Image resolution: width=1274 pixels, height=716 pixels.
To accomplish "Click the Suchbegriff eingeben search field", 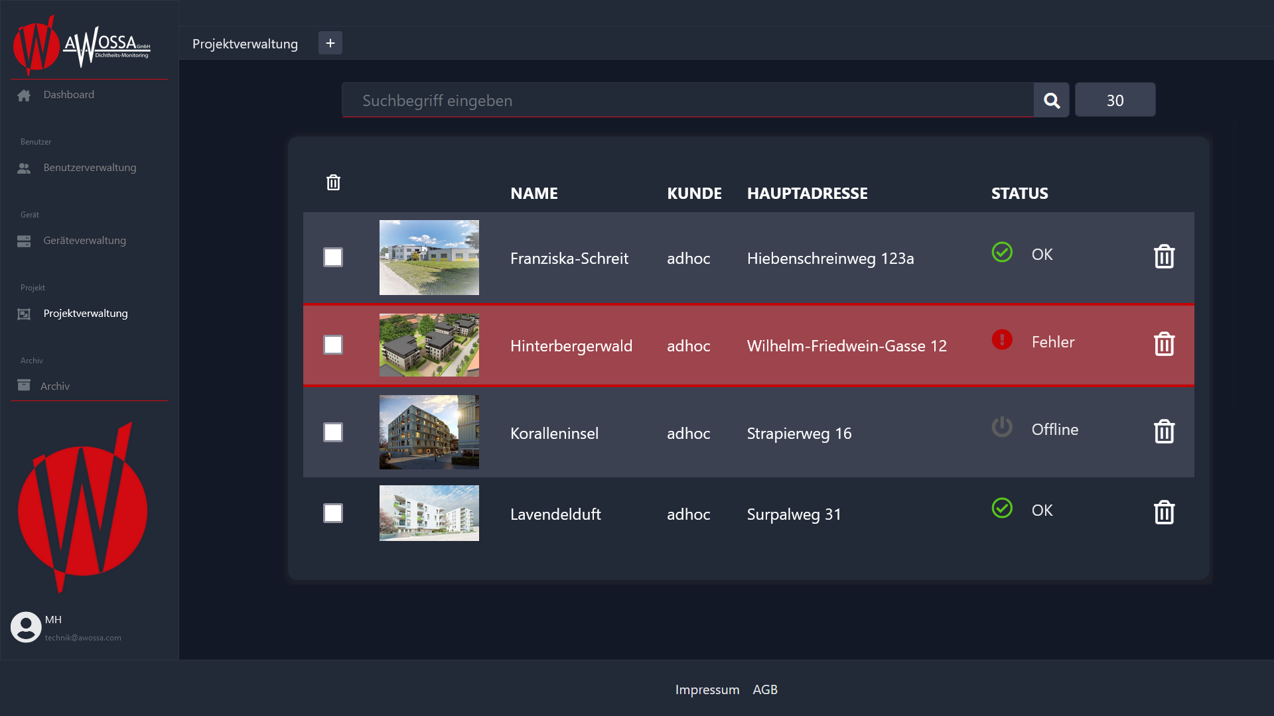I will tap(687, 100).
